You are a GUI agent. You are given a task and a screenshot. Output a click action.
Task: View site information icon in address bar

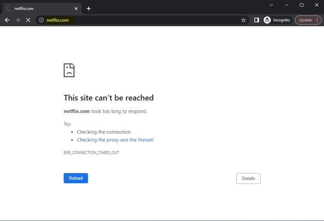pyautogui.click(x=41, y=20)
